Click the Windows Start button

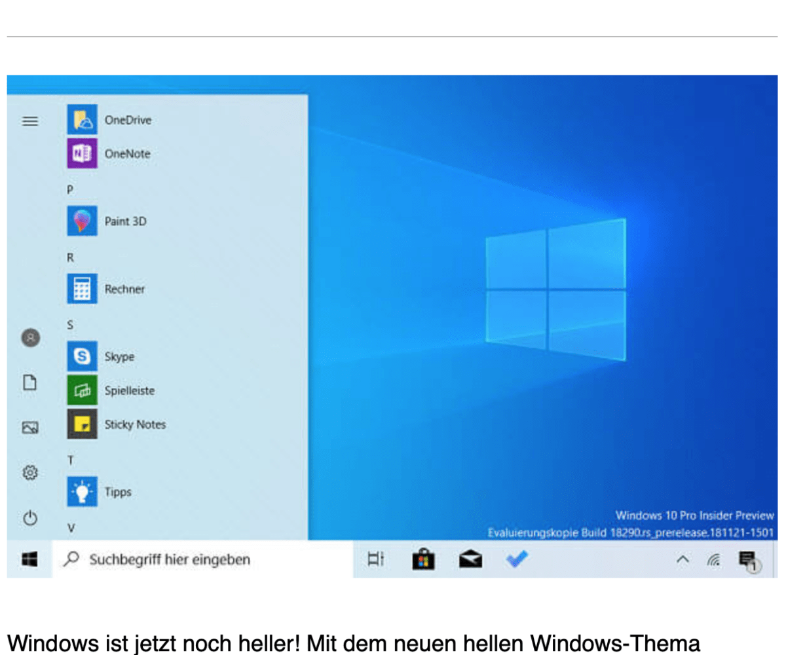30,559
